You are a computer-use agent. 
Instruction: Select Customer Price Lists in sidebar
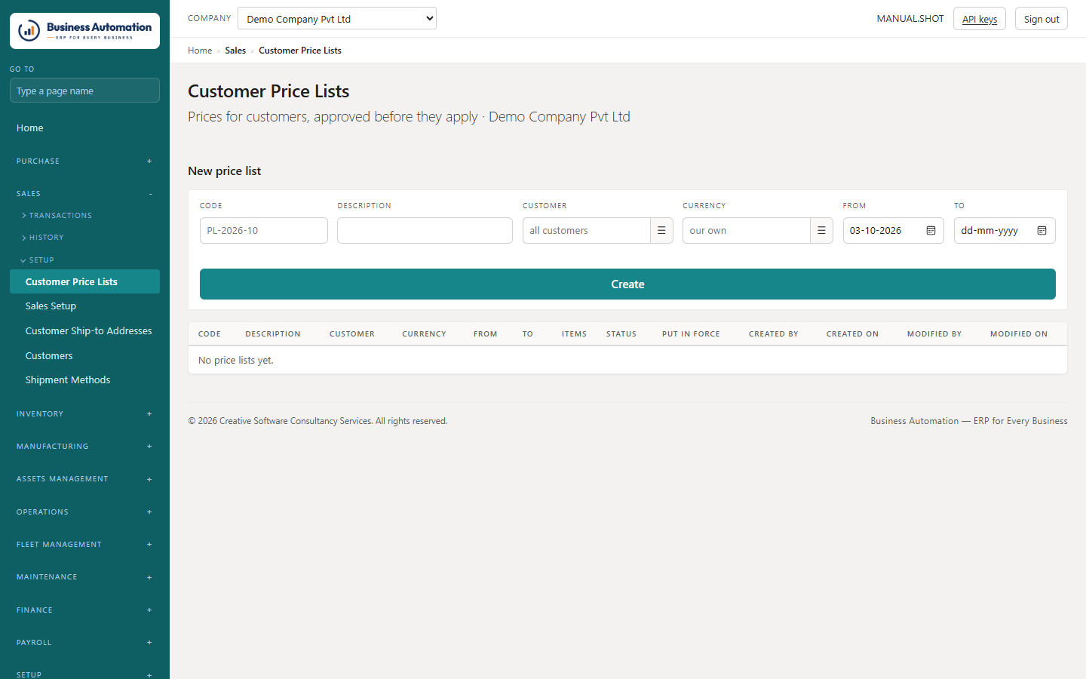[84, 281]
